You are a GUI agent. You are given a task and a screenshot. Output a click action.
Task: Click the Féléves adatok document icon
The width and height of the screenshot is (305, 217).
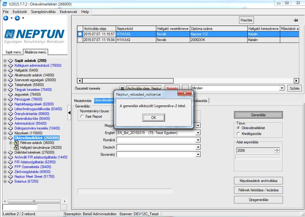(x=16, y=143)
